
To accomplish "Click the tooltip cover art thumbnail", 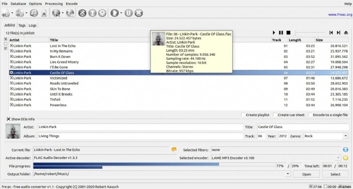I will pos(158,38).
